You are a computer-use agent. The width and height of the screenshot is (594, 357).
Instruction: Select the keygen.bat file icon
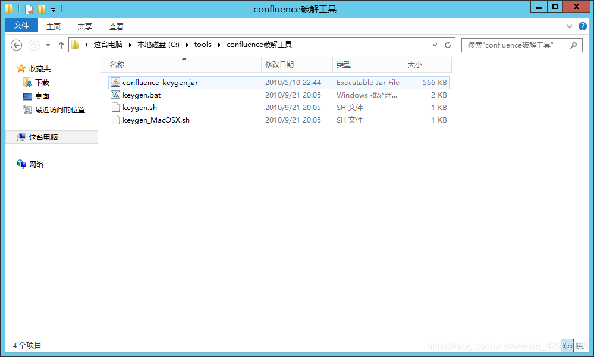(x=115, y=95)
